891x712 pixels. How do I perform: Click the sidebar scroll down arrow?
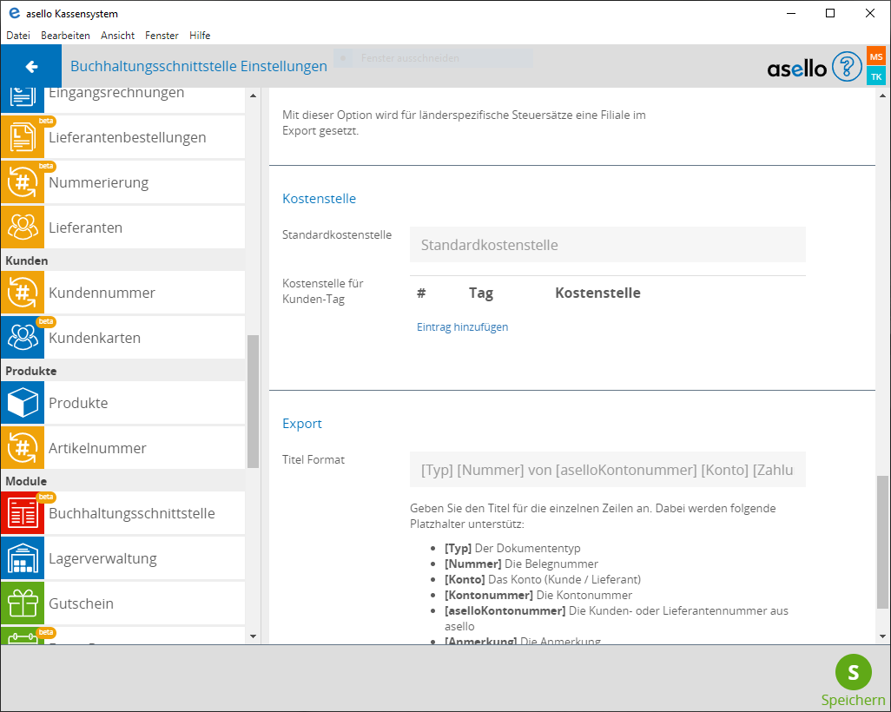pyautogui.click(x=253, y=636)
